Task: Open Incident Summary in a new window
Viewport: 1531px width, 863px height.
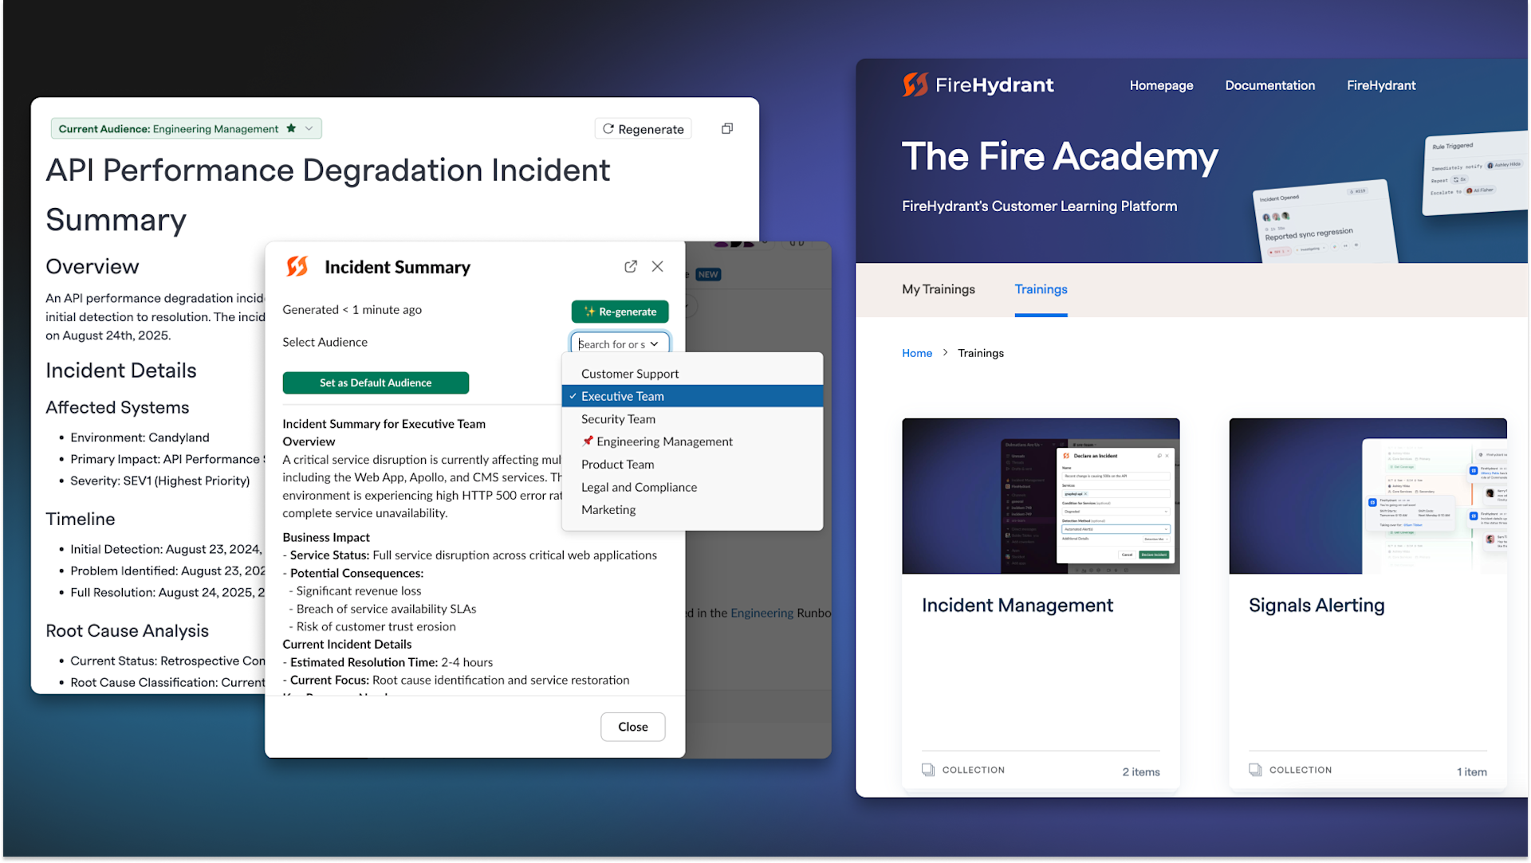Action: [630, 266]
